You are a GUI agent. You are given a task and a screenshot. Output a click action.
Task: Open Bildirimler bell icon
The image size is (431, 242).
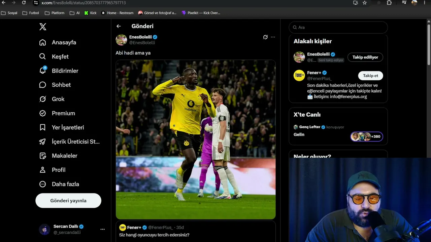pyautogui.click(x=42, y=71)
